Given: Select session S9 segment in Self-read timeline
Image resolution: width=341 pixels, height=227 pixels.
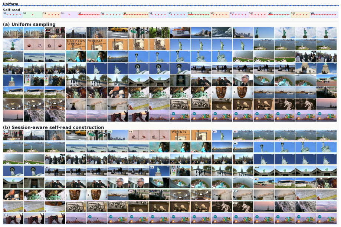Looking at the screenshot, I should click(x=178, y=15).
